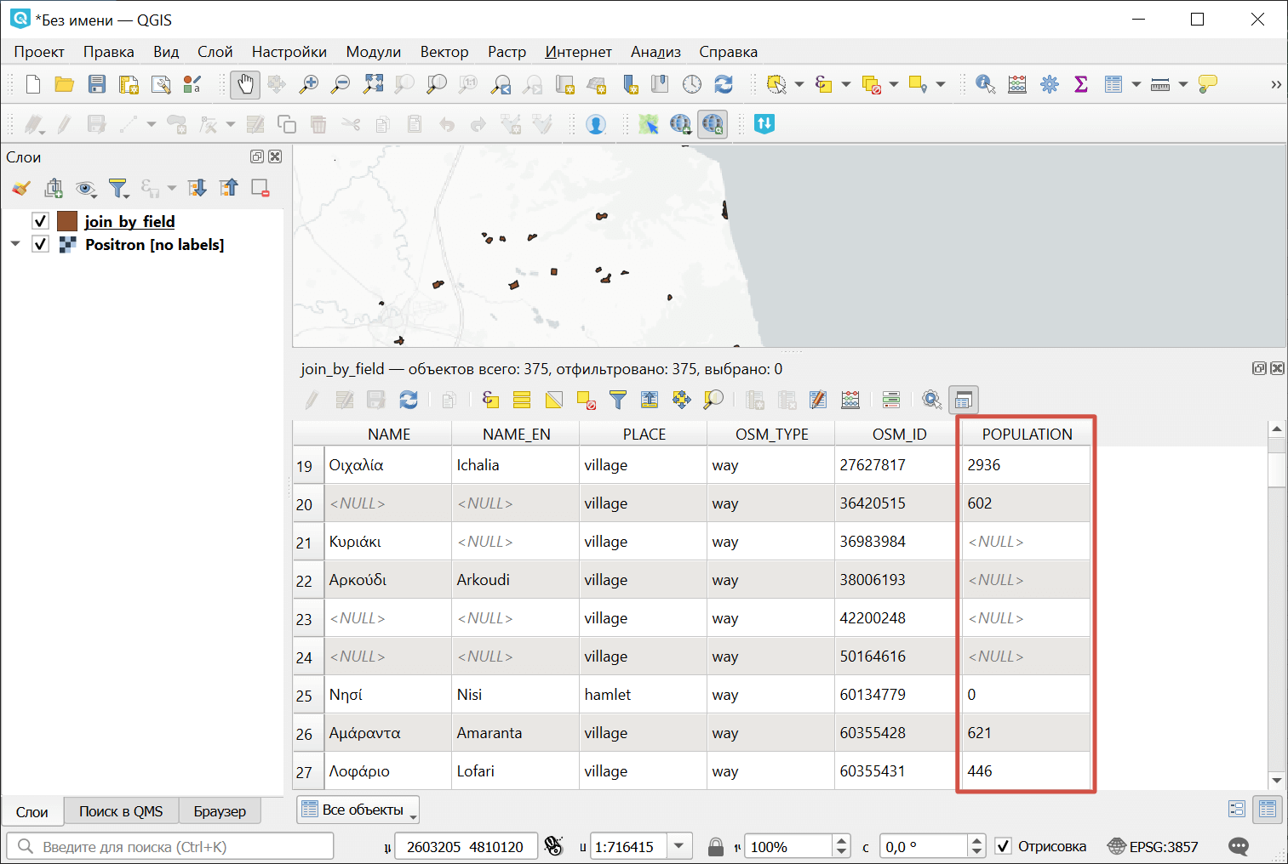The height and width of the screenshot is (864, 1288).
Task: Select the Pan Map hand tool
Action: tap(245, 84)
